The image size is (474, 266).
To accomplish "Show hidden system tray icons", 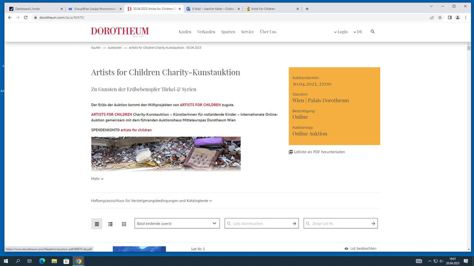I will [x=430, y=261].
